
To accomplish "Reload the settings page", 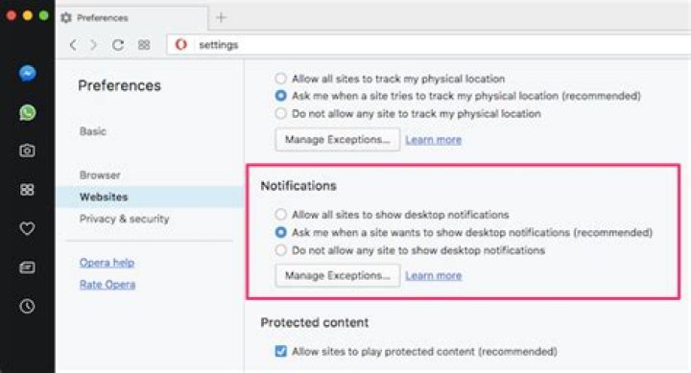I will pos(118,45).
